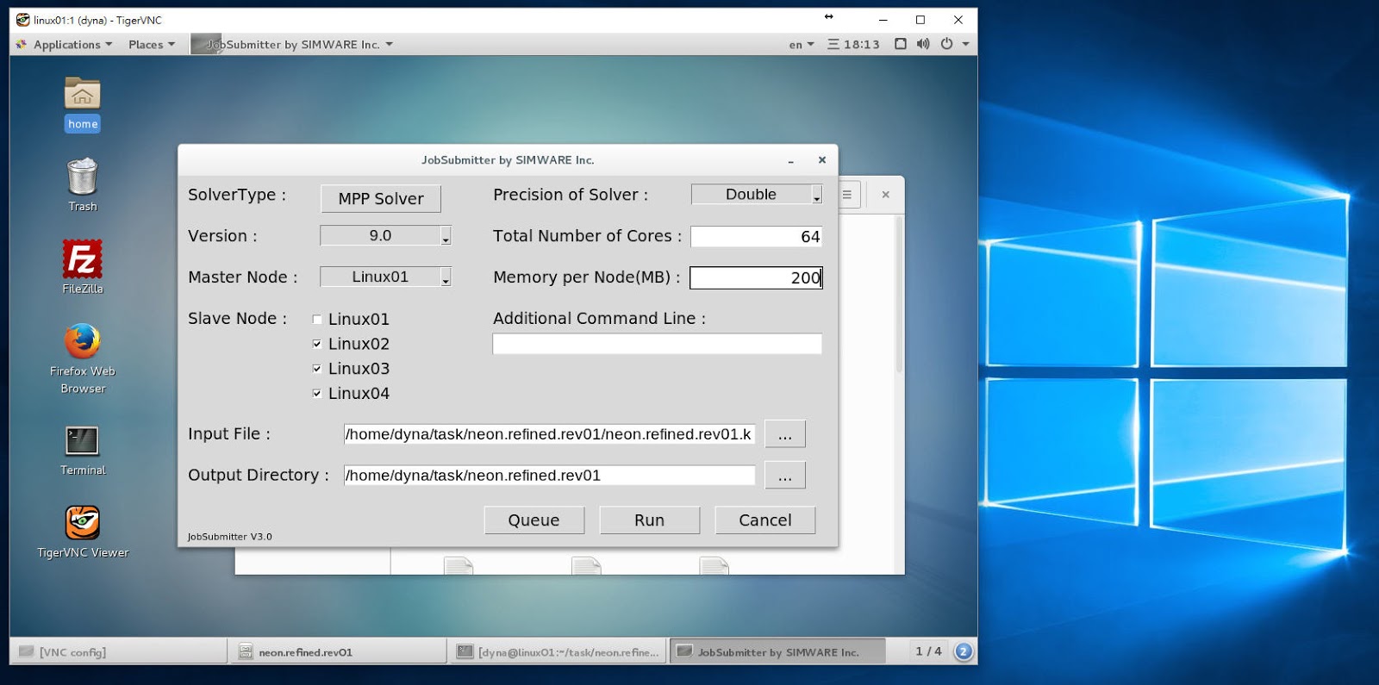Viewport: 1379px width, 685px height.
Task: Uncheck the Linux03 slave node checkbox
Action: coord(317,369)
